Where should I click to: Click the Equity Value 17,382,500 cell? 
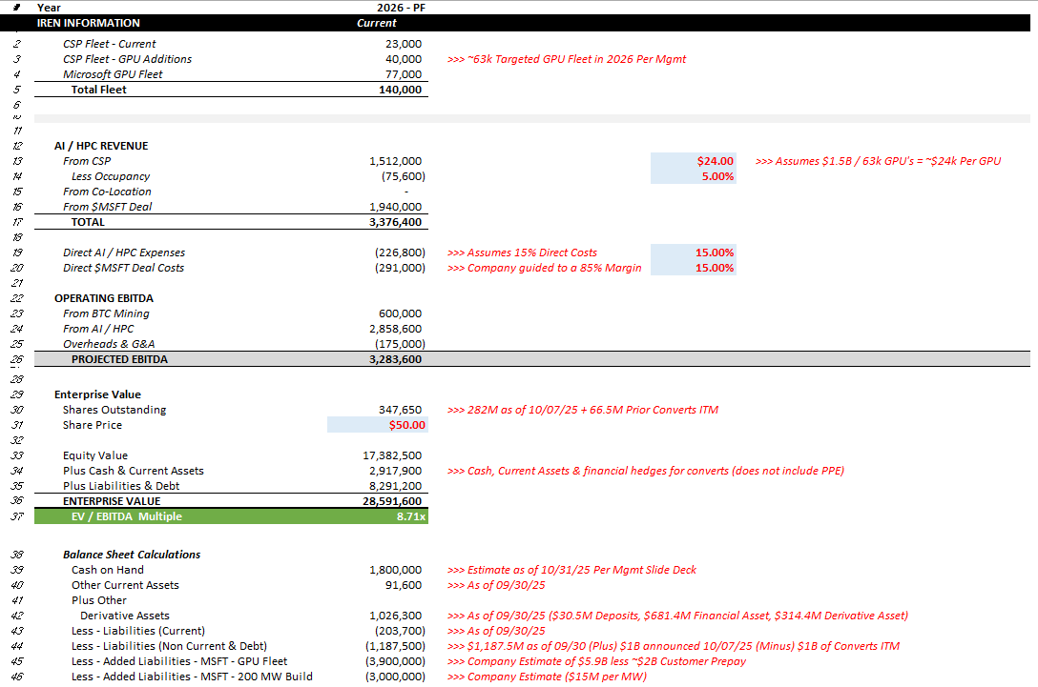[x=392, y=455]
